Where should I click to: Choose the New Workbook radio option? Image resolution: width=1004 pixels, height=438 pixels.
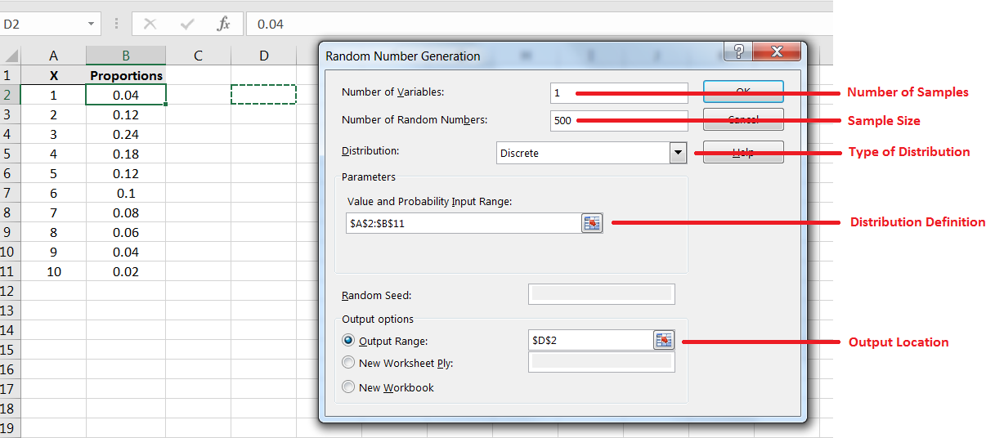[x=349, y=387]
